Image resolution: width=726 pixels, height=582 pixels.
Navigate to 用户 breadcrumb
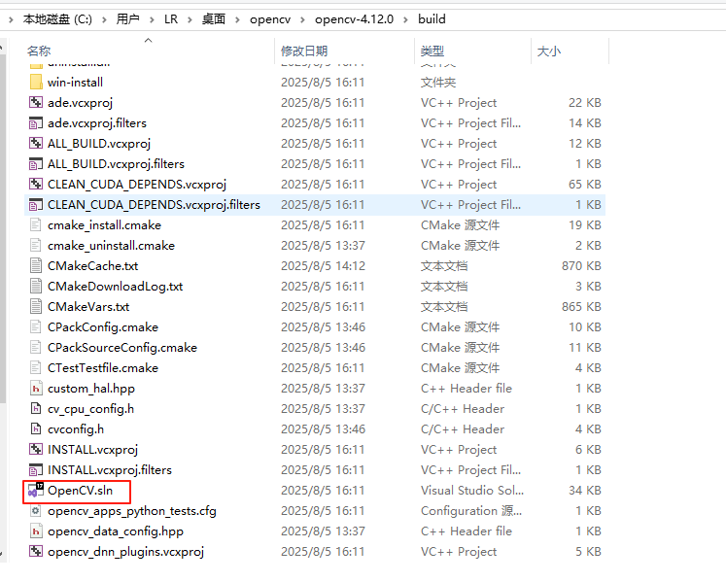click(x=127, y=19)
